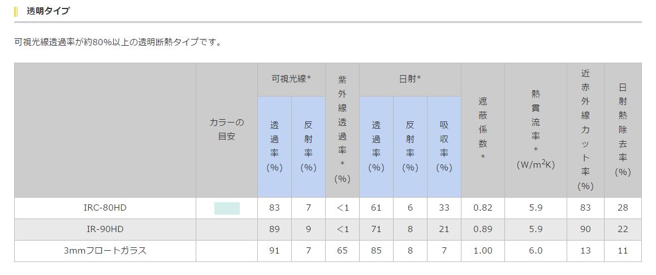This screenshot has width=656, height=275.
Task: Click the 透明タイプ section heading
Action: [48, 11]
